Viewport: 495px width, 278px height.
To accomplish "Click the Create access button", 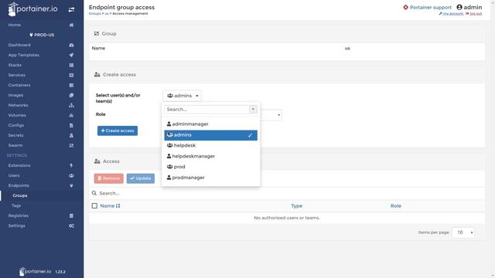I will 118,131.
